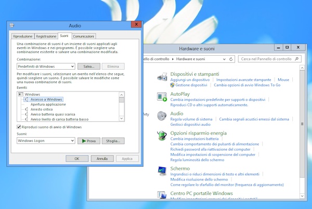
Task: Open Cambia opzioni di avvio Windows To Go
Action: click(x=247, y=85)
